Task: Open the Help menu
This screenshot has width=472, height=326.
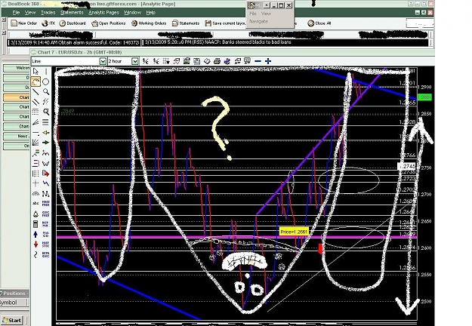Action: pos(151,13)
